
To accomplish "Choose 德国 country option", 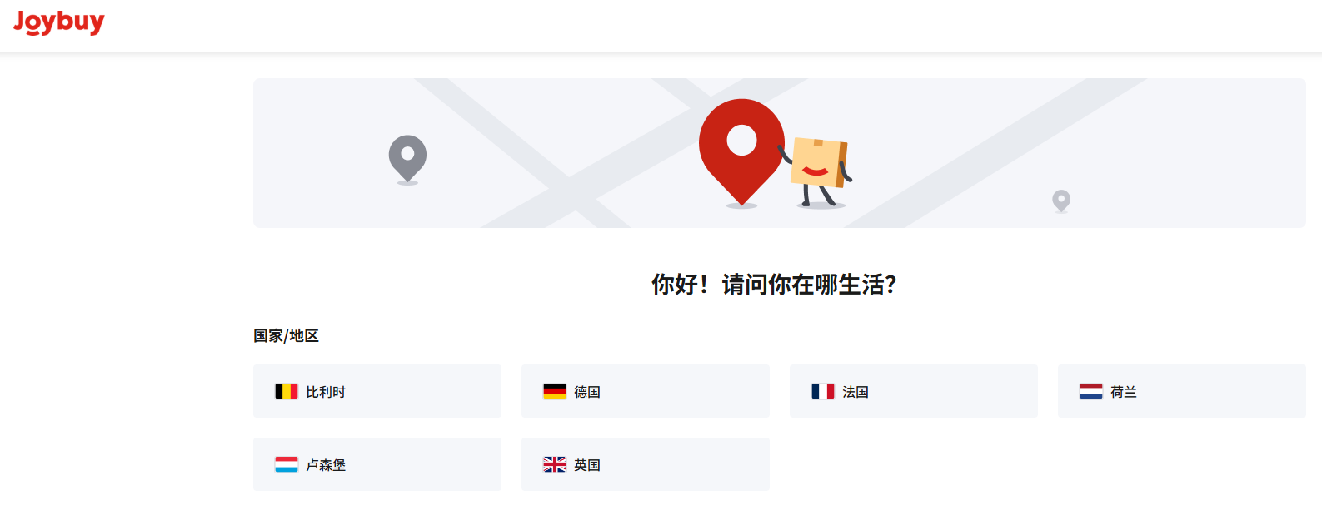I will 646,391.
